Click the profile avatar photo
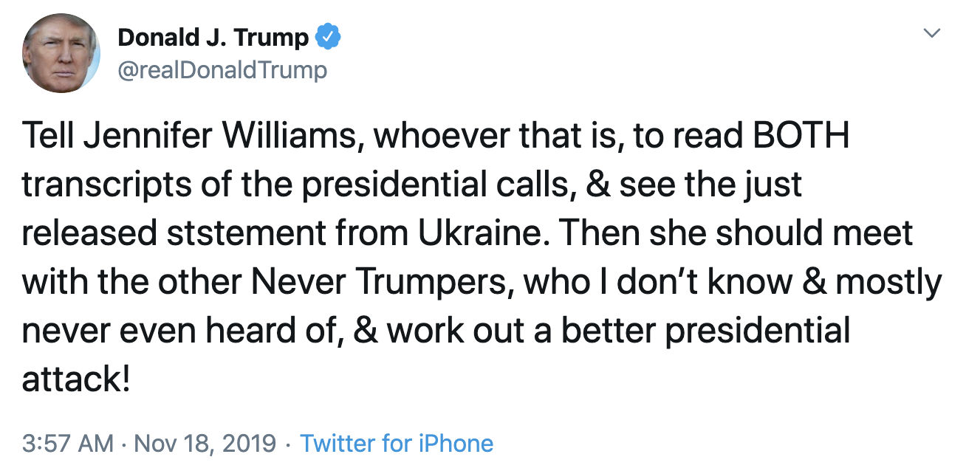This screenshot has width=966, height=471. click(x=61, y=53)
